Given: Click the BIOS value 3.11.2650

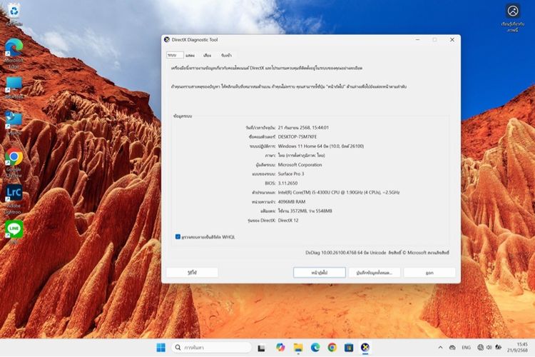Looking at the screenshot, I should (x=287, y=183).
